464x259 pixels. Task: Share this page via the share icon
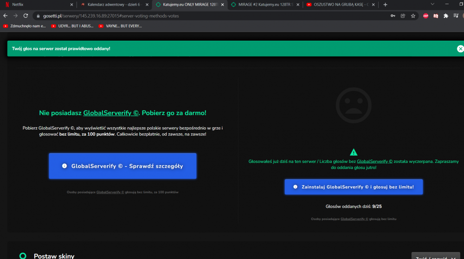pos(403,16)
